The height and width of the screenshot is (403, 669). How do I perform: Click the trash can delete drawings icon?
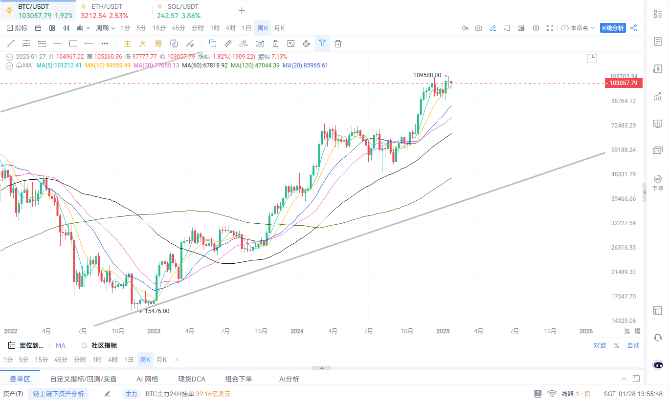pos(338,43)
